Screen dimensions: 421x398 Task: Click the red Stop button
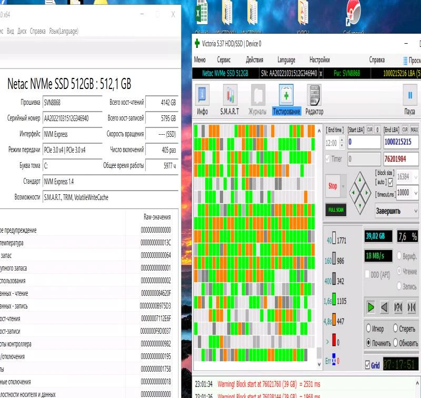(333, 186)
